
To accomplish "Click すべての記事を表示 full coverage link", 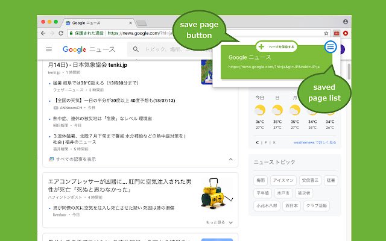I will (72, 159).
